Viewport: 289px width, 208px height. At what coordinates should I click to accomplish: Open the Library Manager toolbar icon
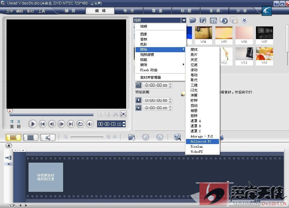tap(213, 20)
